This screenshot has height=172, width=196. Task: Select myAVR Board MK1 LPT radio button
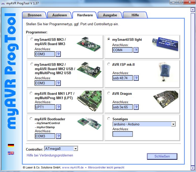tap(31, 93)
